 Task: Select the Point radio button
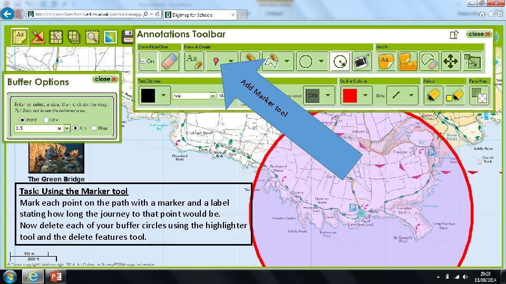22,120
